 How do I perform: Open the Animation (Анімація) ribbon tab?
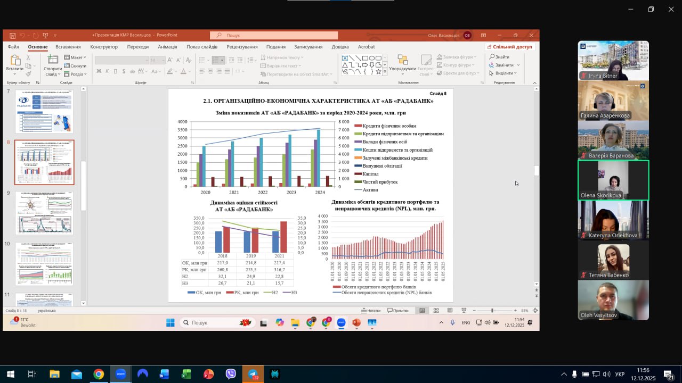point(167,47)
